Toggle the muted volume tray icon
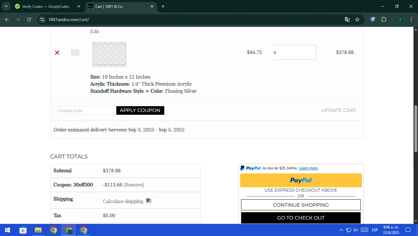 click(356, 230)
